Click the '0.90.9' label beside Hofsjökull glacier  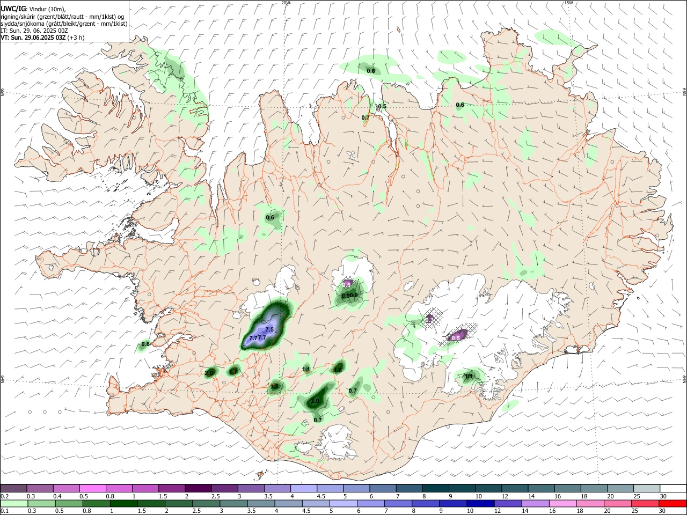(x=349, y=296)
